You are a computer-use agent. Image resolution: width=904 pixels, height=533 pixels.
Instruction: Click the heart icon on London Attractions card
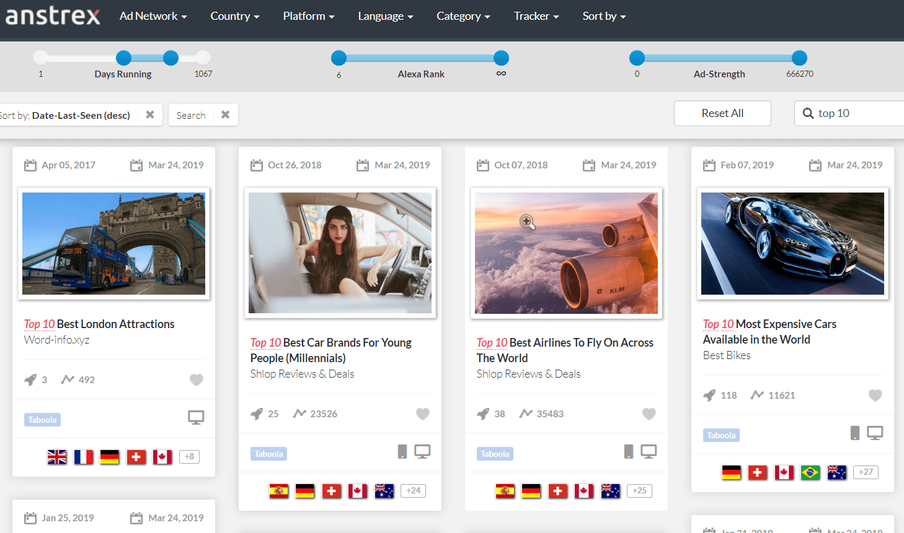click(196, 380)
